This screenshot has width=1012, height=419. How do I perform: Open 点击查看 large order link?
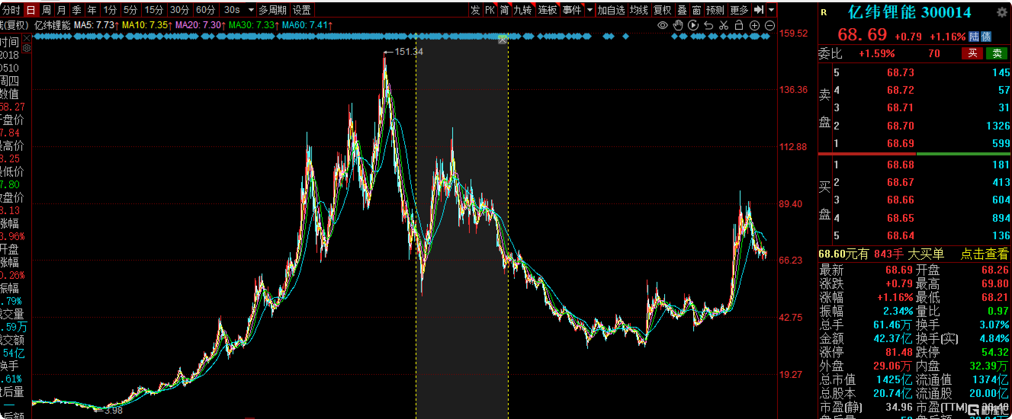(985, 254)
